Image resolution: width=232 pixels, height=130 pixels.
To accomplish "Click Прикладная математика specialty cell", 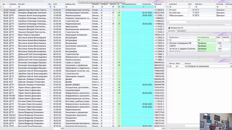I will [x=78, y=35].
